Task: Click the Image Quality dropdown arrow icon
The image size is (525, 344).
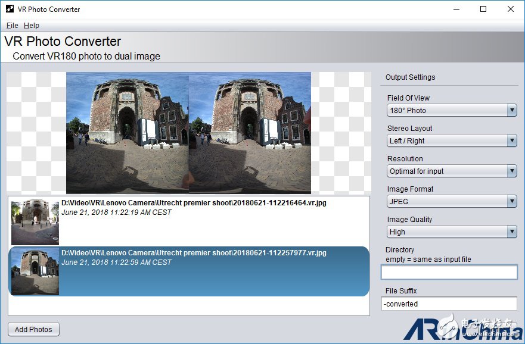Action: pyautogui.click(x=512, y=232)
